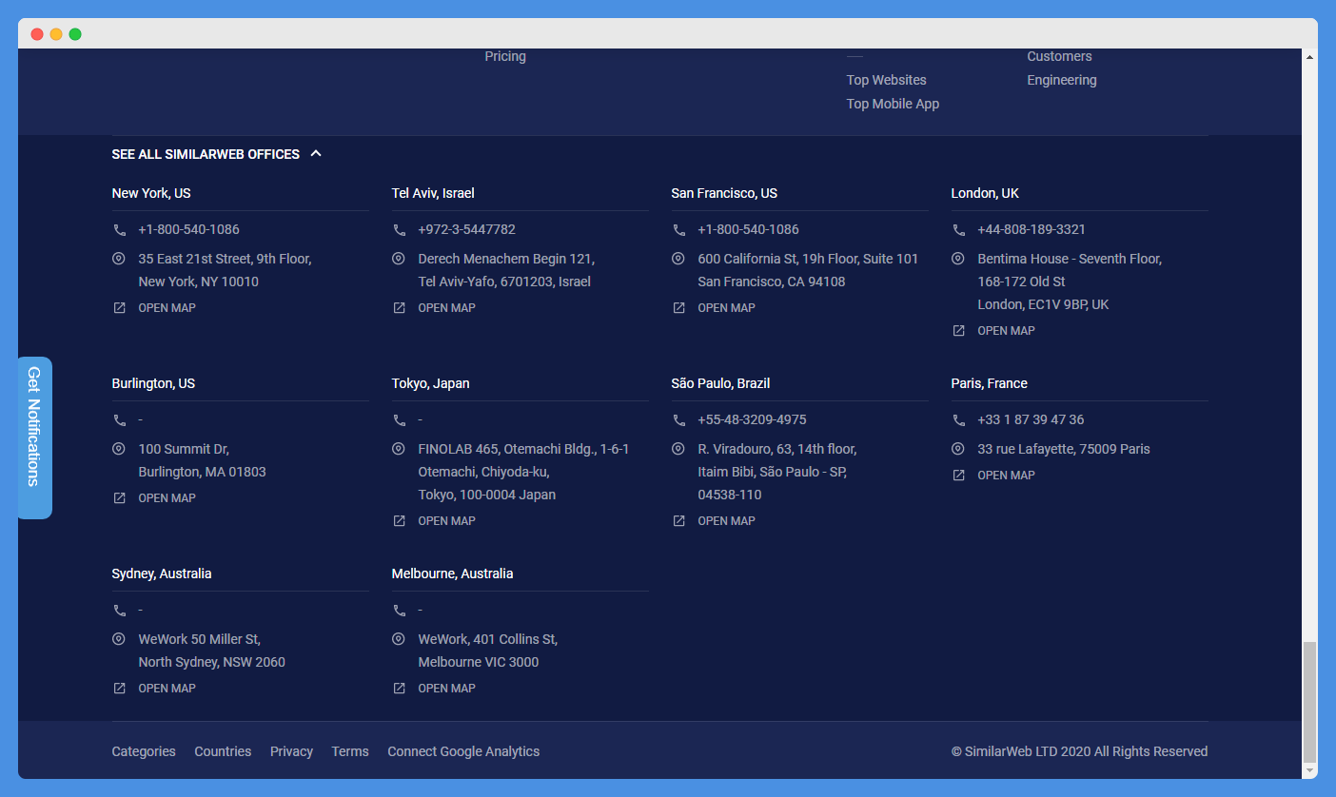This screenshot has width=1336, height=797.
Task: Click open-map icon under São Paulo office
Action: click(678, 521)
